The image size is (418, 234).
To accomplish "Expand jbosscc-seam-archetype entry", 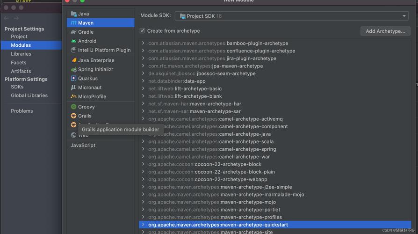I will point(143,73).
